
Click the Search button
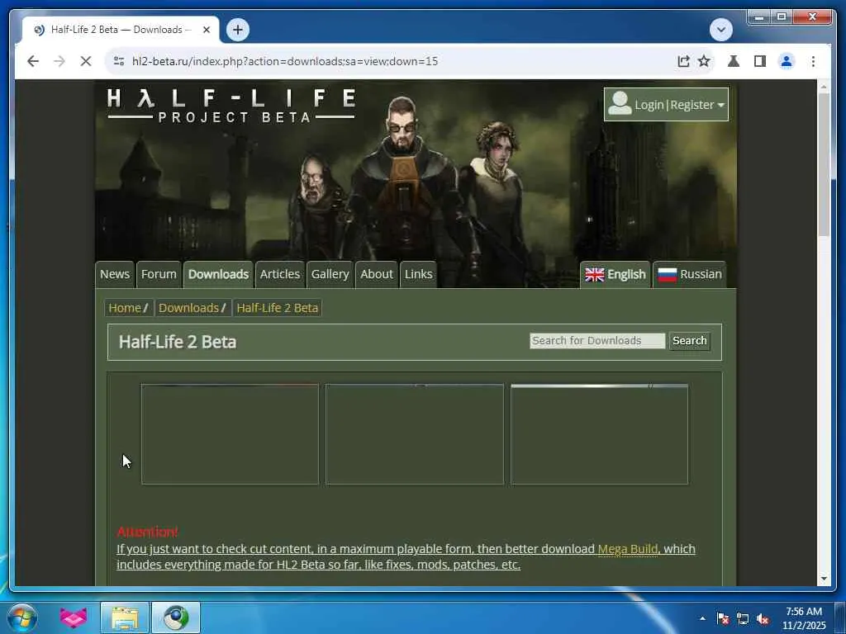[690, 341]
